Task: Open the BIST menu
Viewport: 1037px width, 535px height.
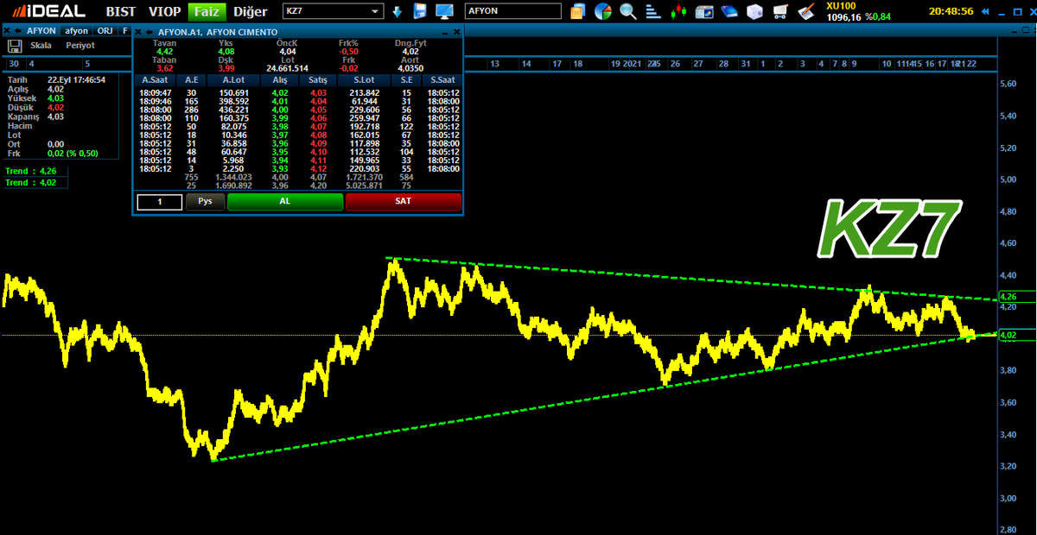Action: point(120,12)
